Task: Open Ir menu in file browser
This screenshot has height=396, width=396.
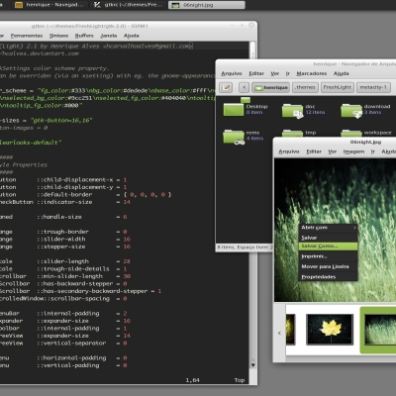Action: pos(288,73)
